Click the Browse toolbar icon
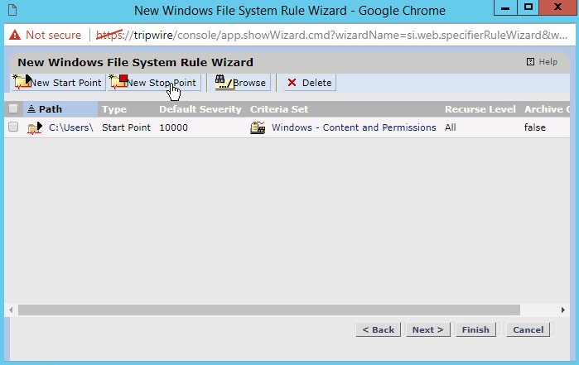Image resolution: width=579 pixels, height=365 pixels. (x=223, y=82)
